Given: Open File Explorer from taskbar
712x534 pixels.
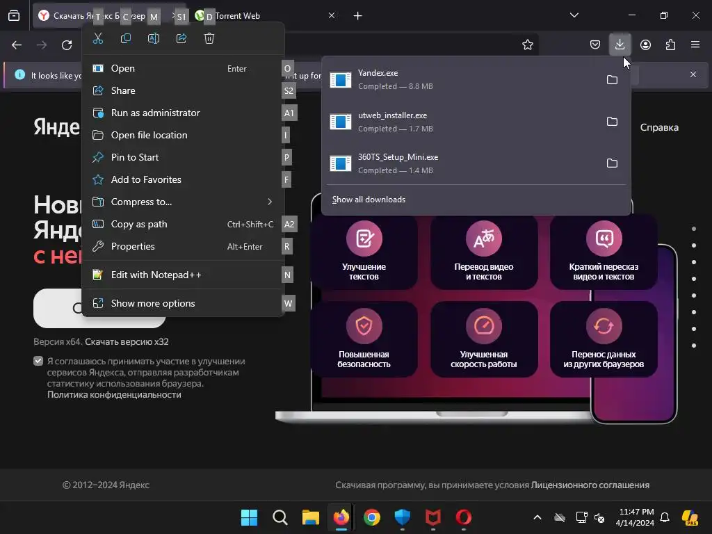Looking at the screenshot, I should [311, 517].
